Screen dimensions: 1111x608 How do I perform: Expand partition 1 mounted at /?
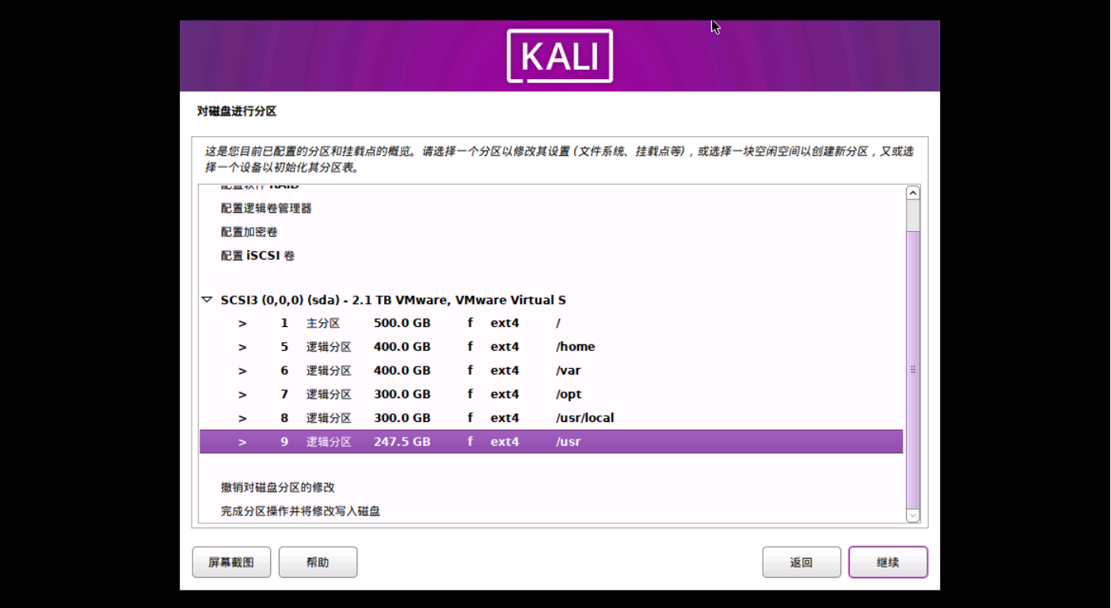click(x=242, y=323)
